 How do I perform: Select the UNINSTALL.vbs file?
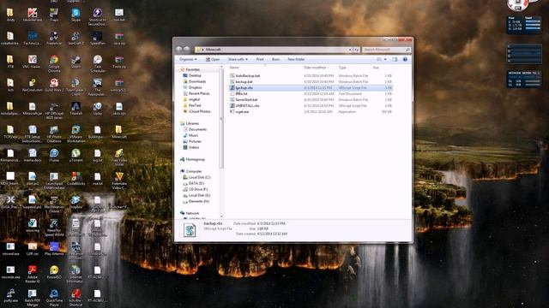click(247, 106)
